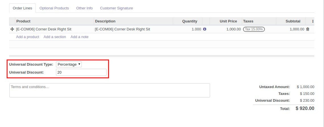Click the product cell of the order line
This screenshot has width=324, height=127.
(54, 29)
